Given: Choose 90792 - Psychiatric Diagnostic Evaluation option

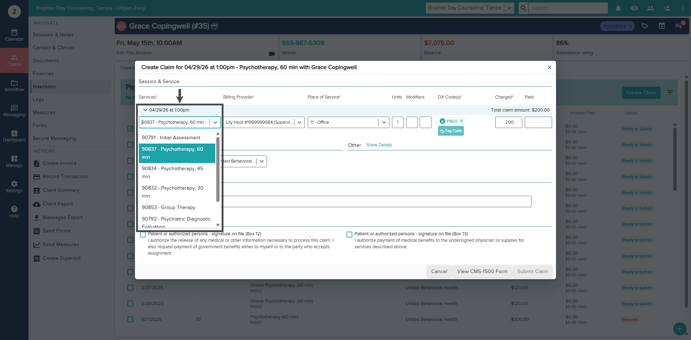Looking at the screenshot, I should tap(177, 221).
